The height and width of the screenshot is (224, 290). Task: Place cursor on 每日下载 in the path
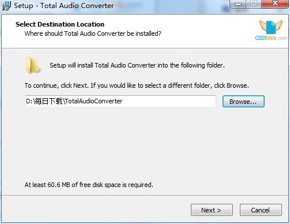pyautogui.click(x=48, y=101)
